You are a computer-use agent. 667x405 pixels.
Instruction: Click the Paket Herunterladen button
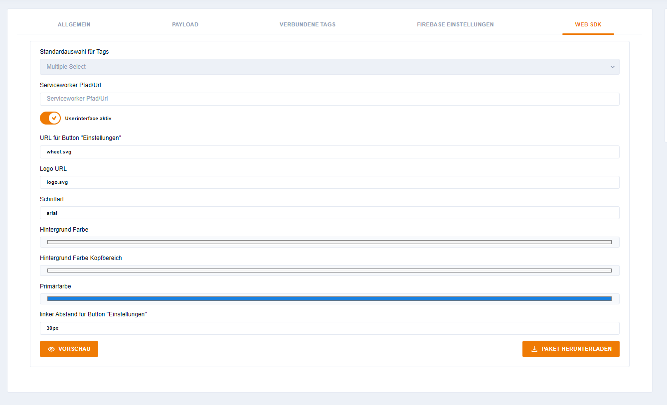(571, 349)
